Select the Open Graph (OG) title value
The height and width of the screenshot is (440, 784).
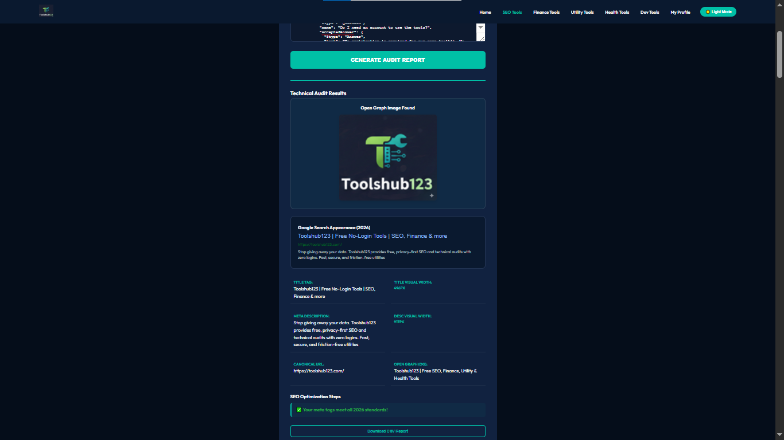(436, 375)
